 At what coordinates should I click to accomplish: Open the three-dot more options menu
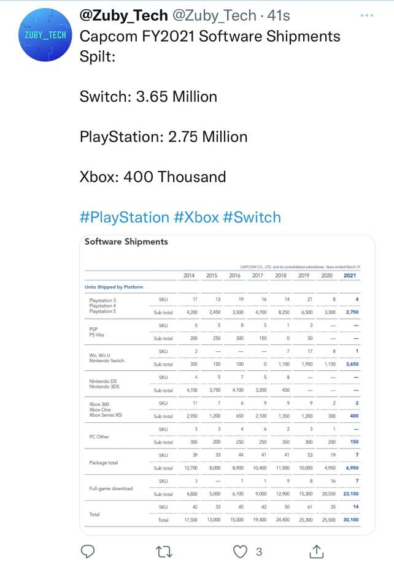pos(367,15)
